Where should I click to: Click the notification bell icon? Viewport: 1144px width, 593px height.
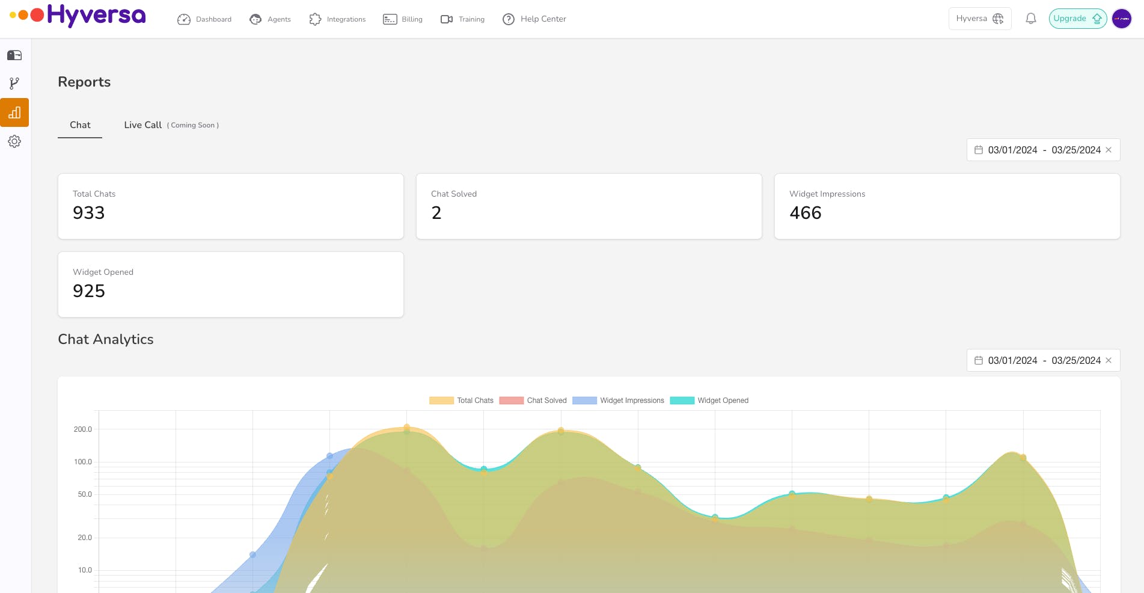(1031, 19)
